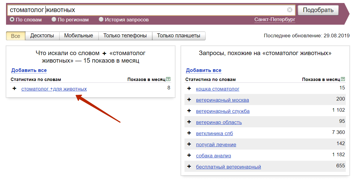The height and width of the screenshot is (180, 359).
Task: Open the 'ветеринар область' query link
Action: 219,122
